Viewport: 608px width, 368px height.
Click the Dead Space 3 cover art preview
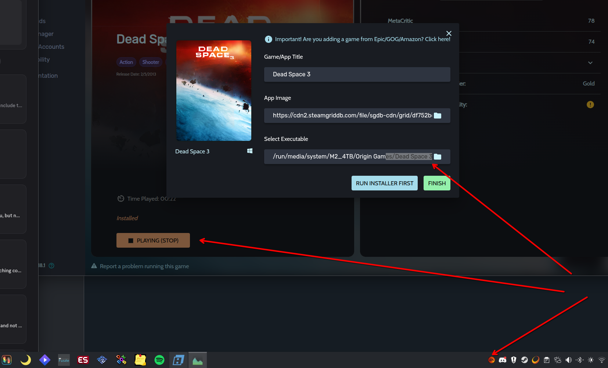point(214,91)
